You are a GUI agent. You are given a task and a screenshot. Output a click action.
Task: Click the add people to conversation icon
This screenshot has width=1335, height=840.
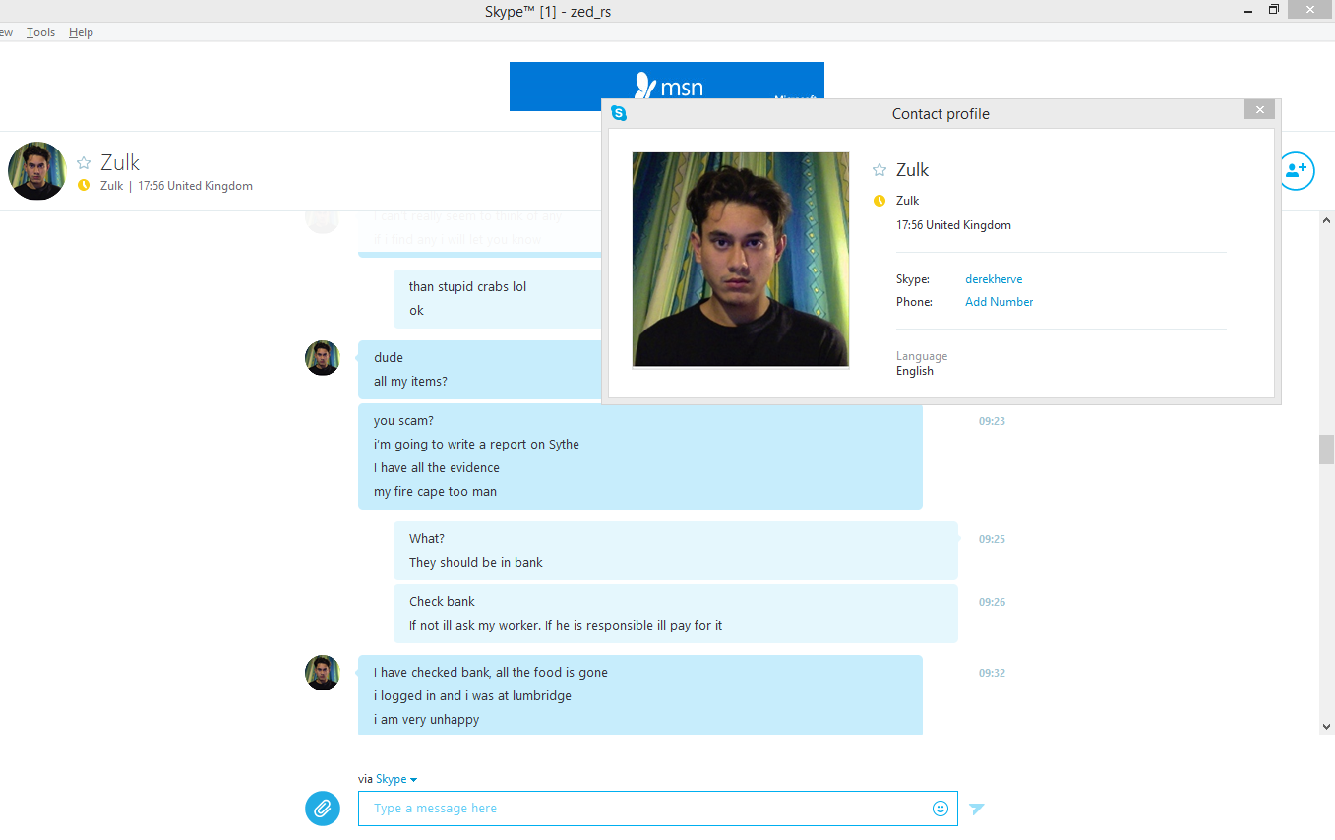click(1296, 170)
